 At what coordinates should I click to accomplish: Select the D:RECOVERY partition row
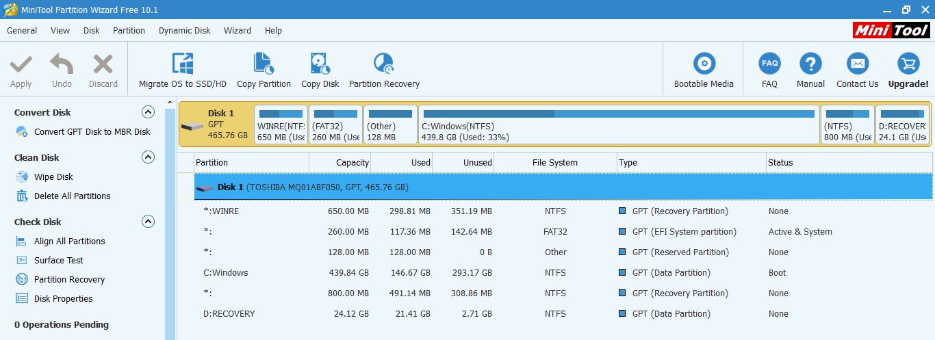(563, 314)
